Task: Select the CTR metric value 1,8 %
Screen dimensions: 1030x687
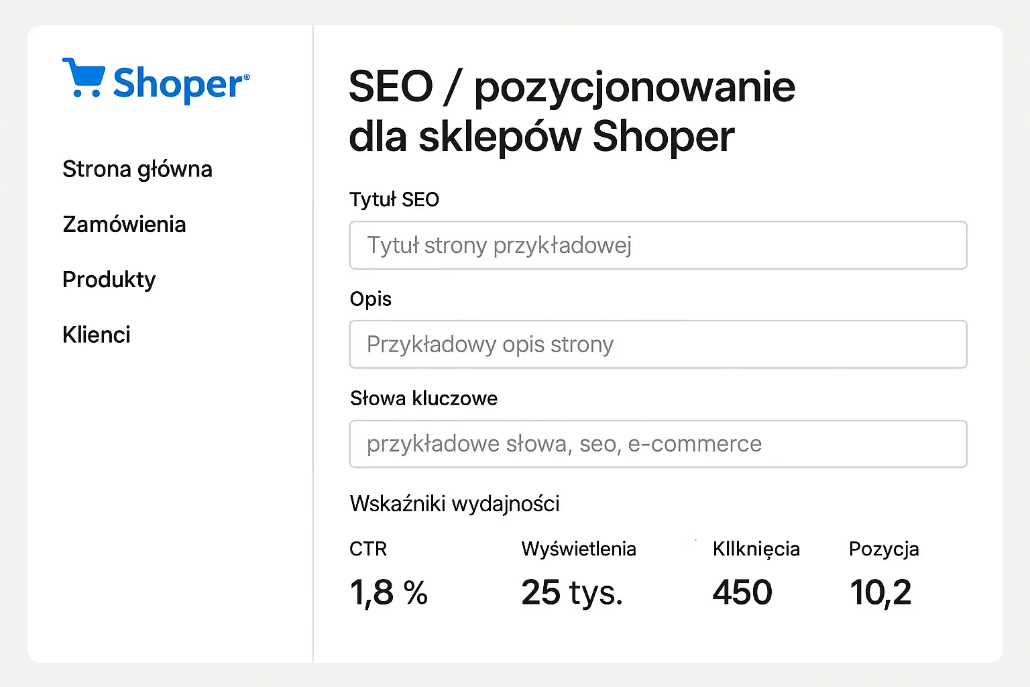Action: pyautogui.click(x=389, y=592)
